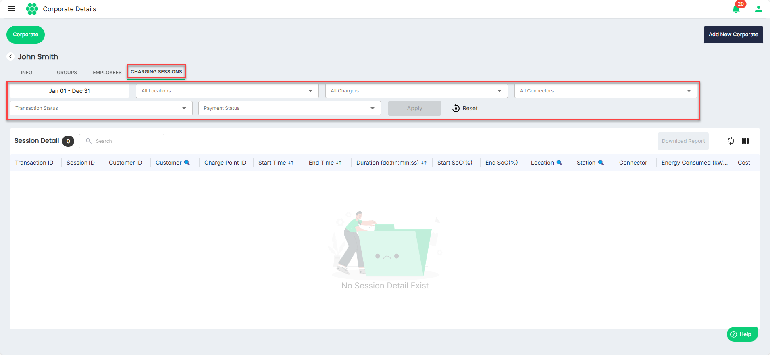This screenshot has height=355, width=770.
Task: Focus the Session Detail search field
Action: pyautogui.click(x=122, y=141)
